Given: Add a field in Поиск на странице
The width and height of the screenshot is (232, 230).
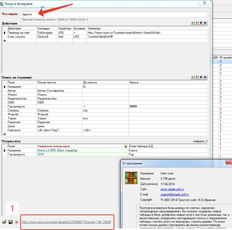Looking at the screenshot, I should (193, 77).
